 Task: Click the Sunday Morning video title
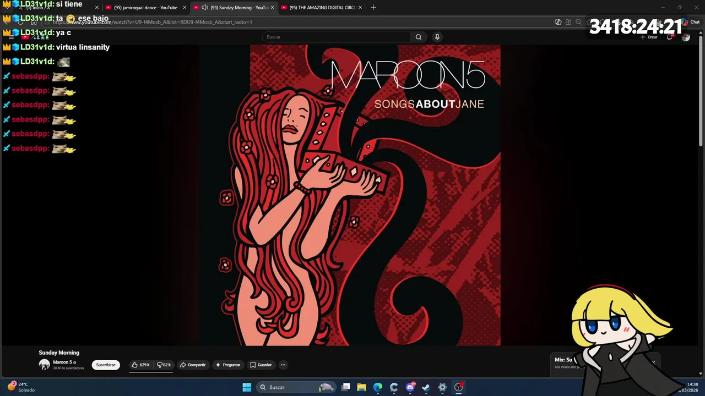(59, 353)
